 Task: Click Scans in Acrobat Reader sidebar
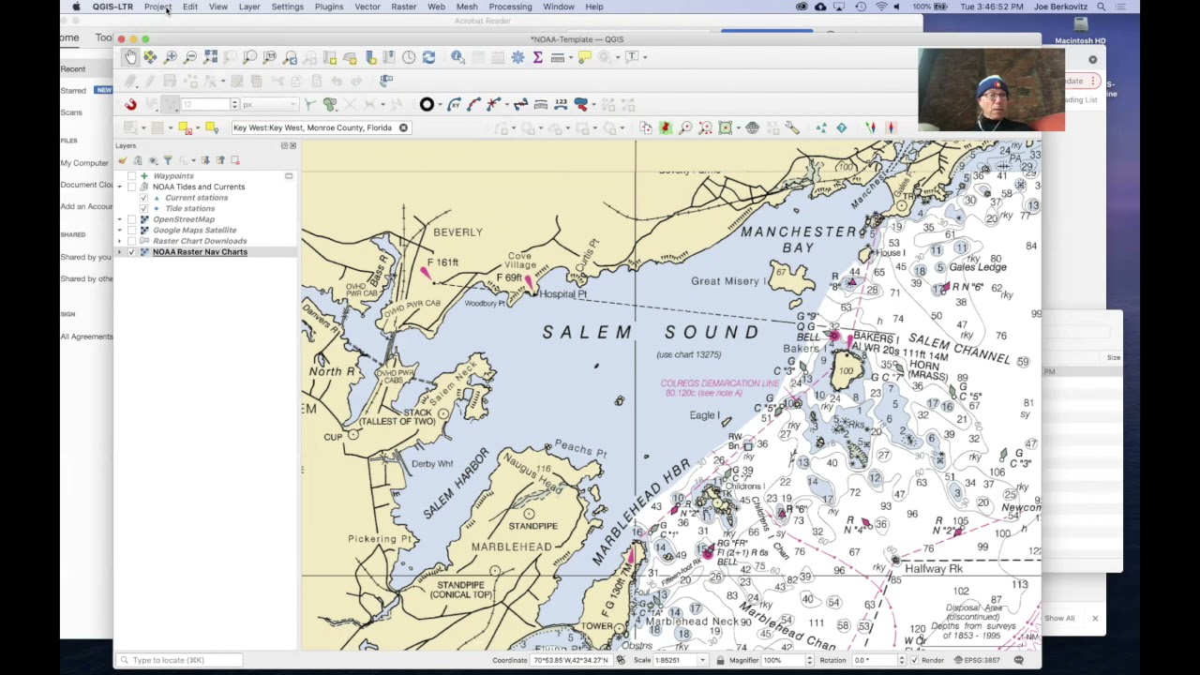(71, 112)
